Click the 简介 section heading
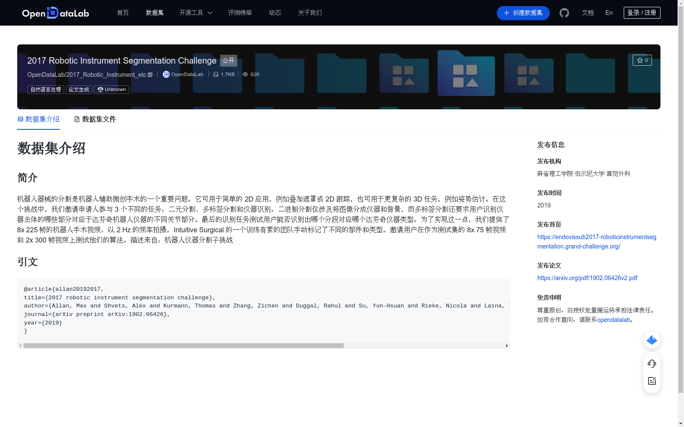Screen dimensions: 684x427 coord(27,178)
